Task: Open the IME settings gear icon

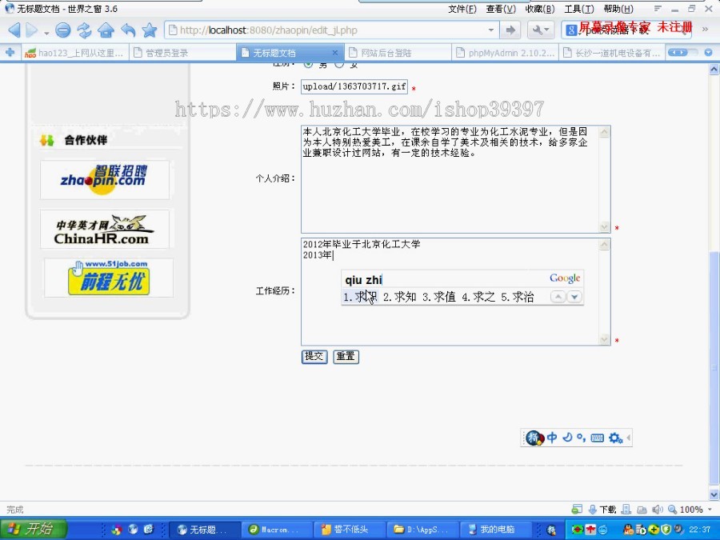Action: pos(615,438)
